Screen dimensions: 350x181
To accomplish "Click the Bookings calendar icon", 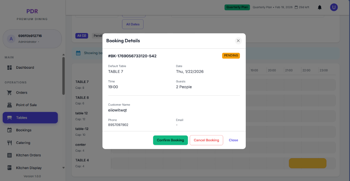I will pos(10,130).
